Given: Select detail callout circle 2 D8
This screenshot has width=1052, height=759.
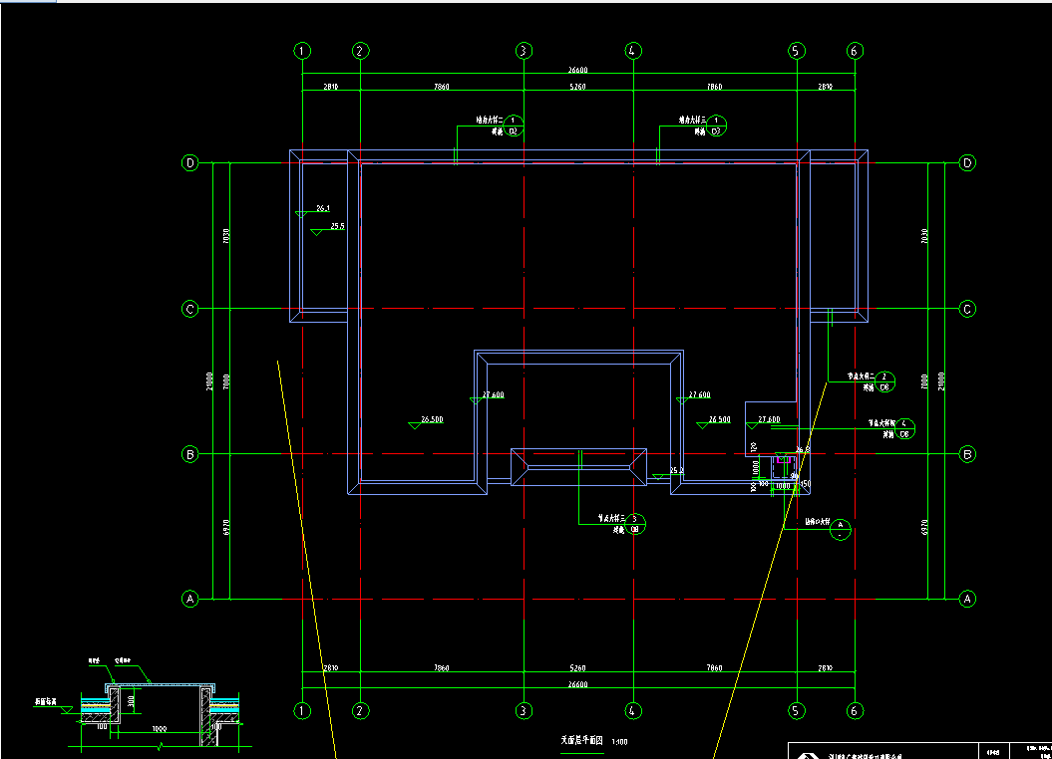Looking at the screenshot, I should [885, 381].
